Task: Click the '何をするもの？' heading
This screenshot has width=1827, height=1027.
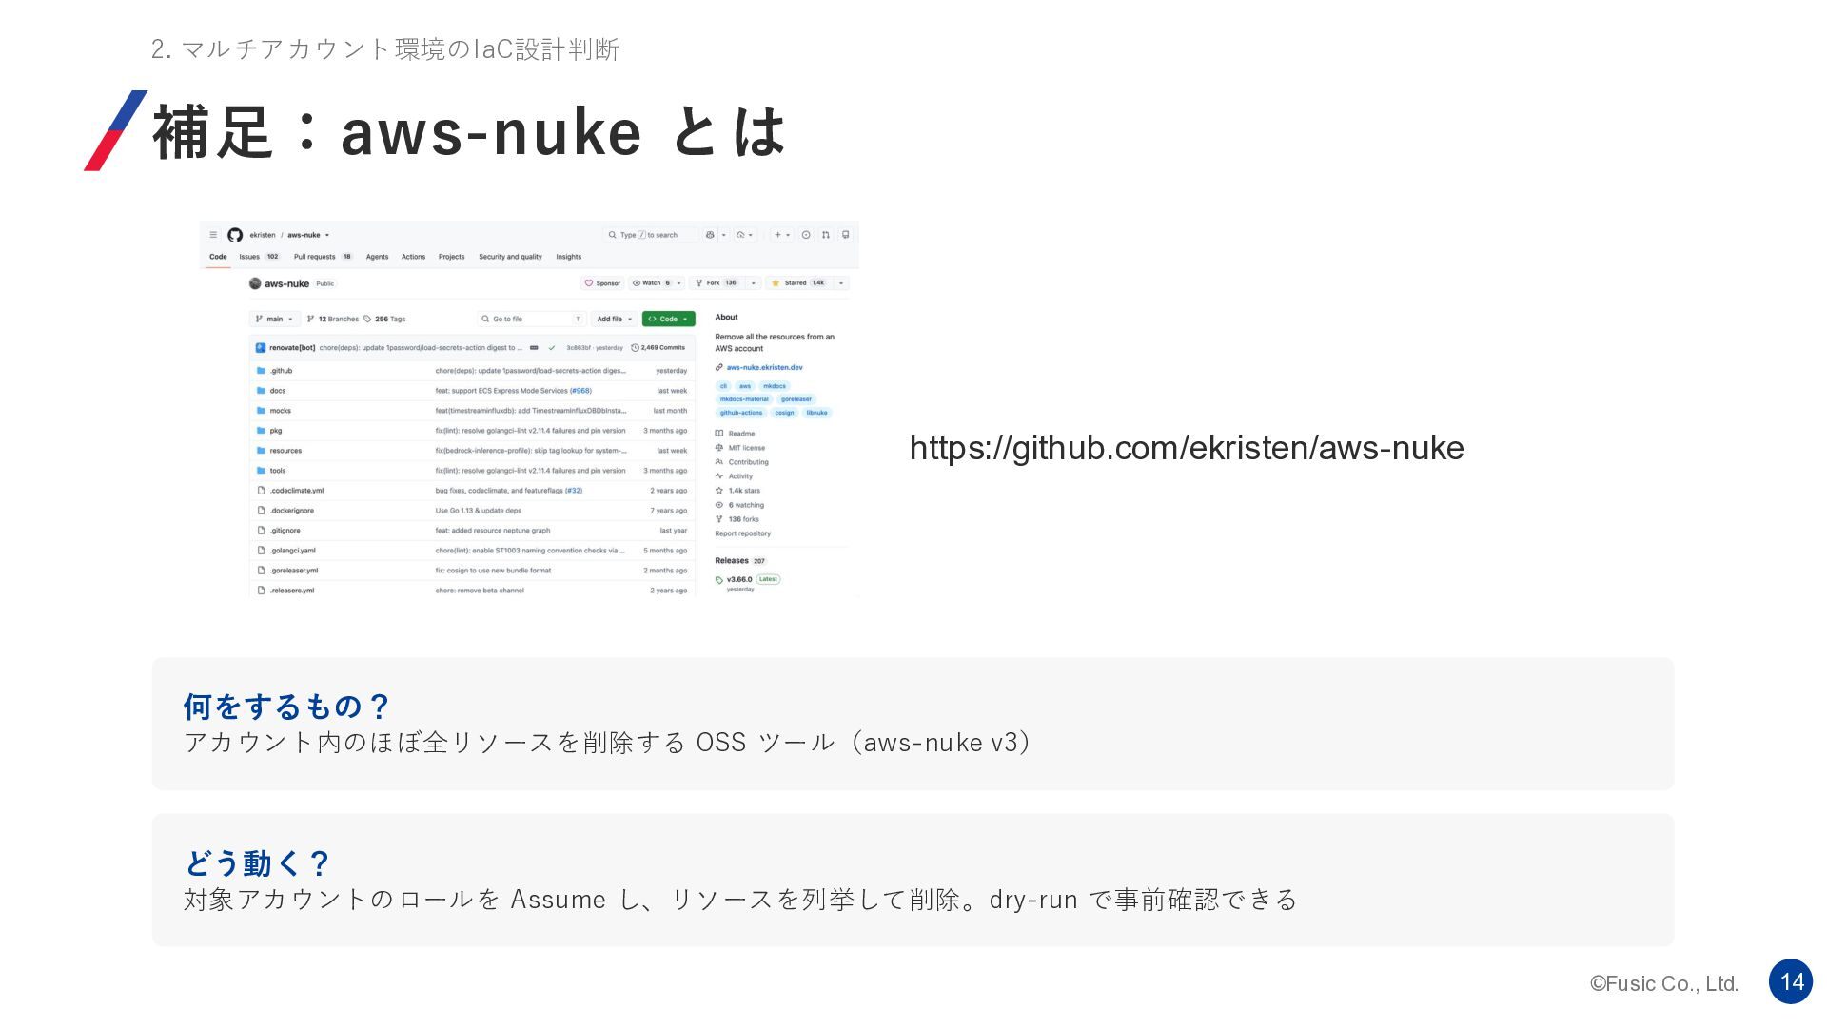Action: coord(287,707)
